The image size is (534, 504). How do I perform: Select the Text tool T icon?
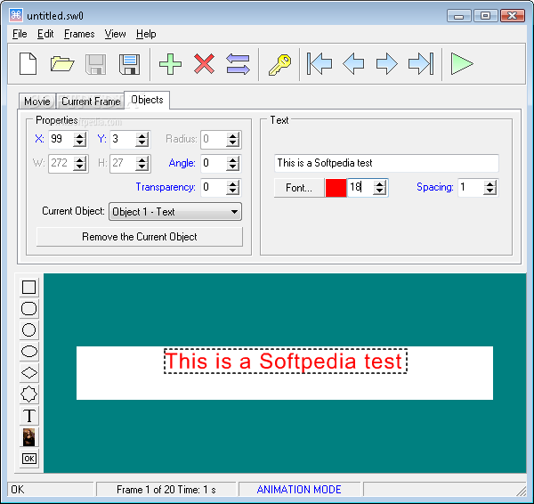point(29,416)
